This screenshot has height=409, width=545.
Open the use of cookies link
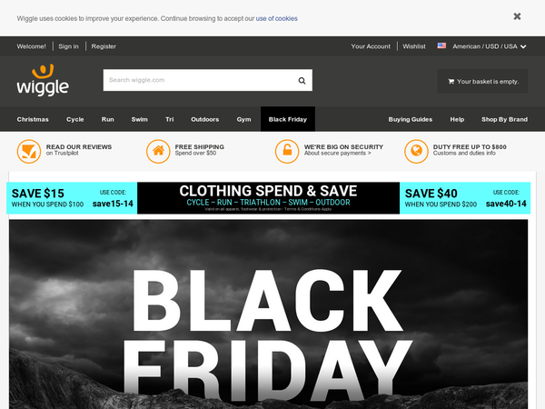pos(277,18)
